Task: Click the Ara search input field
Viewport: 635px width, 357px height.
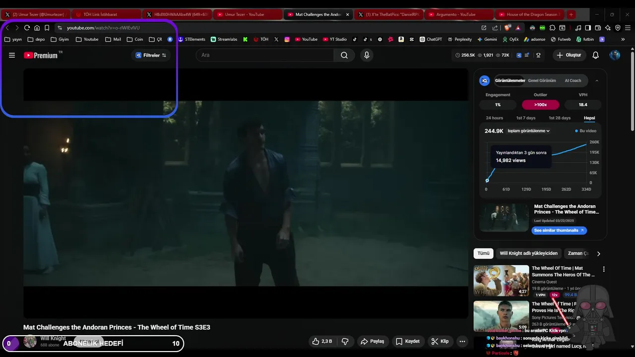Action: coord(265,55)
